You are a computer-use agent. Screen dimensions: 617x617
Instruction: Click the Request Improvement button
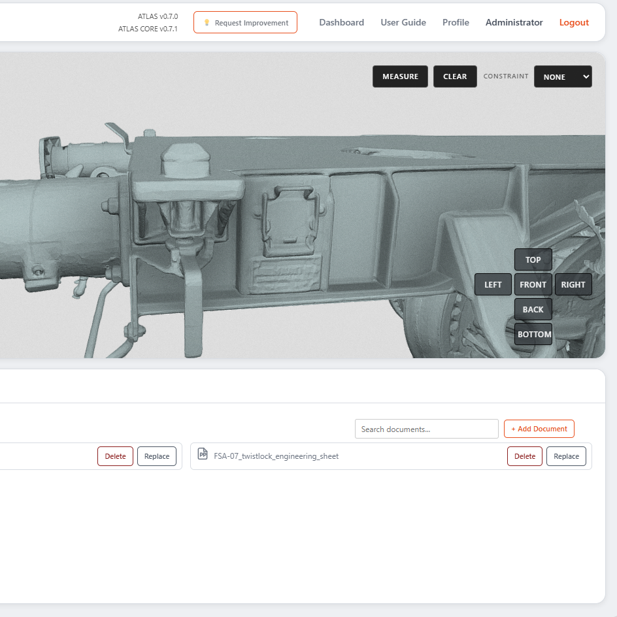coord(245,22)
